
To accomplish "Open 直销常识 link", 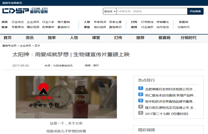I will pyautogui.click(x=115, y=27).
